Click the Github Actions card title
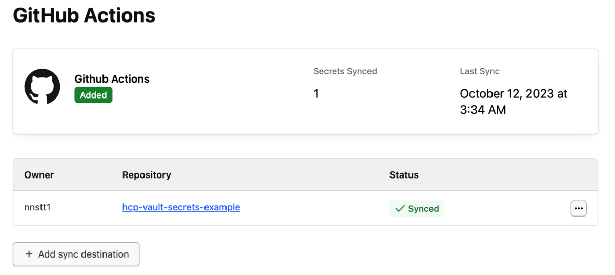 (x=112, y=79)
